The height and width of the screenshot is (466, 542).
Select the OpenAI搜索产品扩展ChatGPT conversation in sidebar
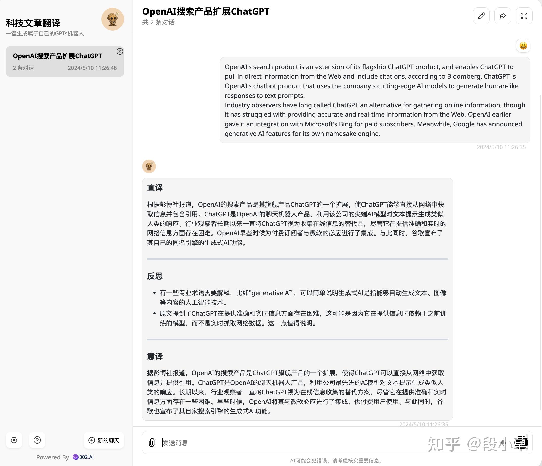pos(58,56)
